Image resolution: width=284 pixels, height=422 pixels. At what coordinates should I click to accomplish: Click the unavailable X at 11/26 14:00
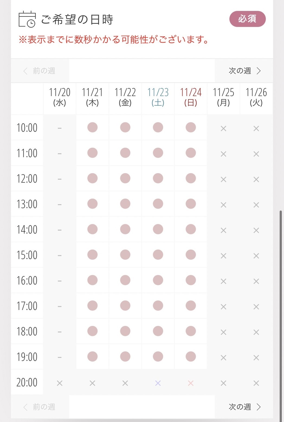[x=256, y=230]
